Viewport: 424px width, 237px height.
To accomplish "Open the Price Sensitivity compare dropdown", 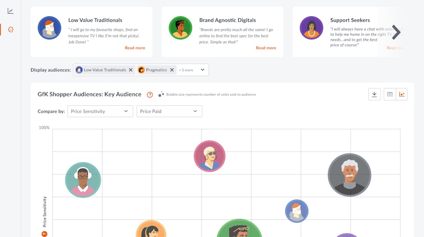I will 100,111.
